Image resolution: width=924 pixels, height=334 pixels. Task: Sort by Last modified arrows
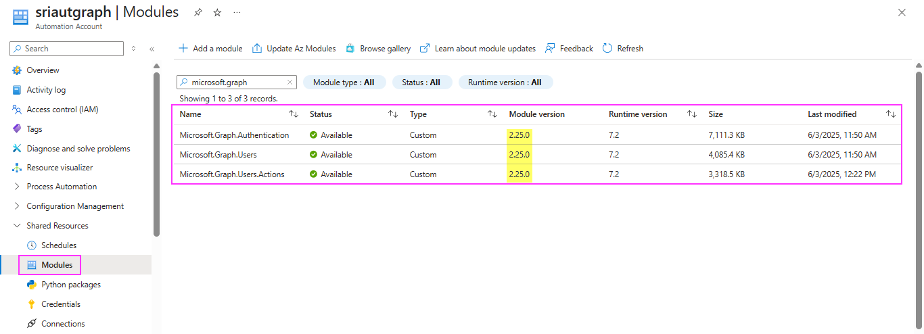pyautogui.click(x=891, y=114)
